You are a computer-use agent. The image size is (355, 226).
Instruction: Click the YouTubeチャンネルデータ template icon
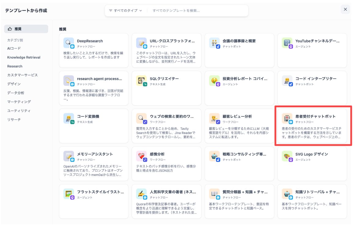click(287, 43)
